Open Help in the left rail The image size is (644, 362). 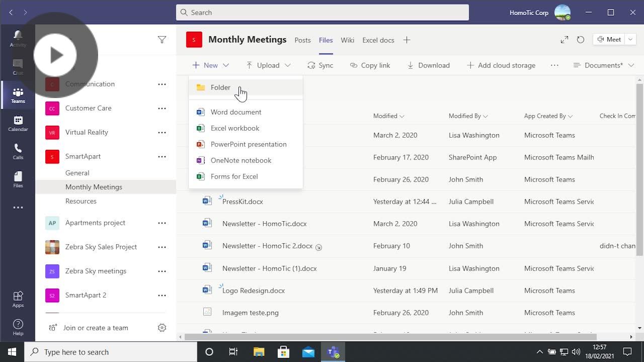pyautogui.click(x=18, y=327)
